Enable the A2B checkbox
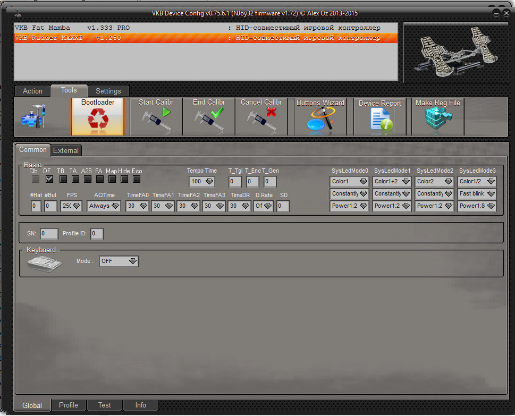515x416 pixels. (87, 179)
